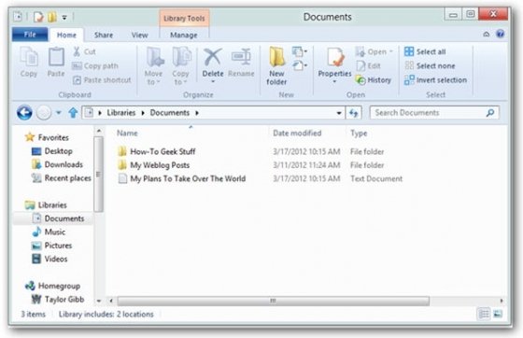Expand address bar history dropdown

338,113
